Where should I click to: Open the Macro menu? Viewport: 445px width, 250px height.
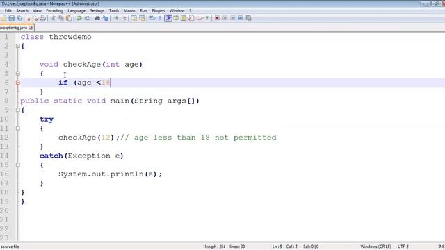click(129, 11)
